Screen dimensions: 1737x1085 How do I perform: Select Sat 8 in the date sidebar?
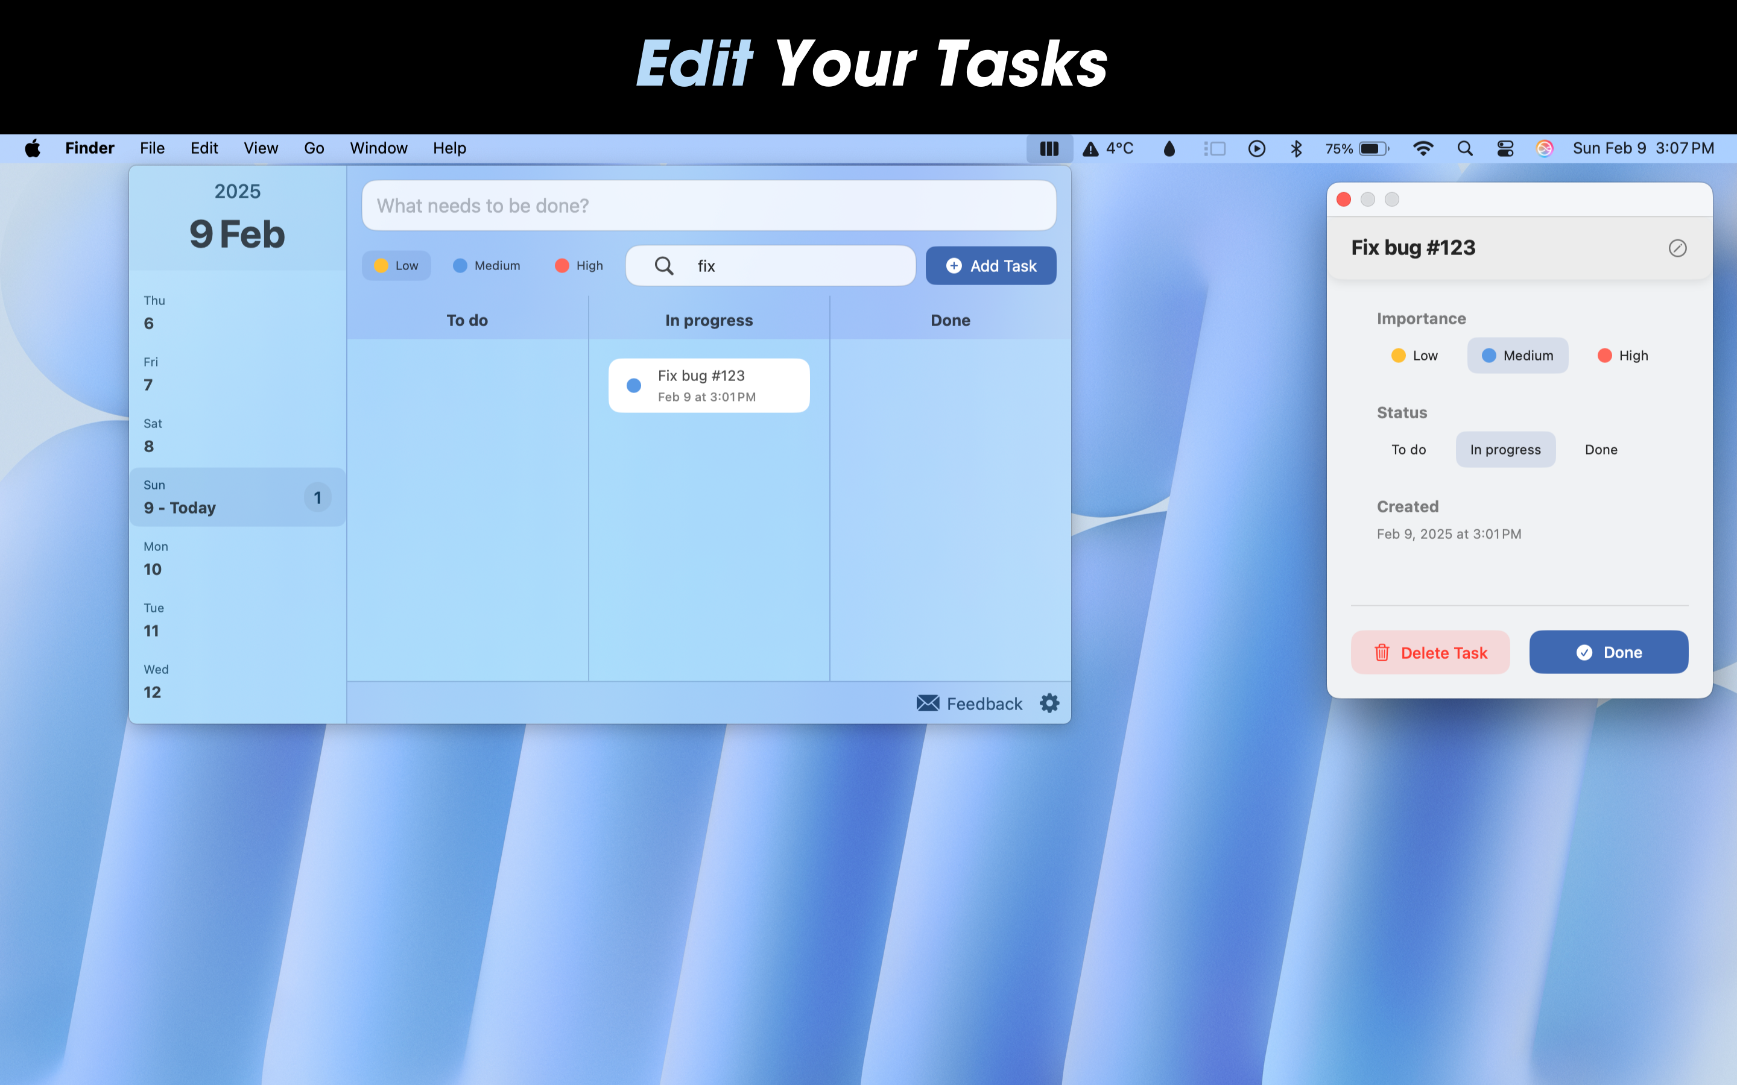238,436
